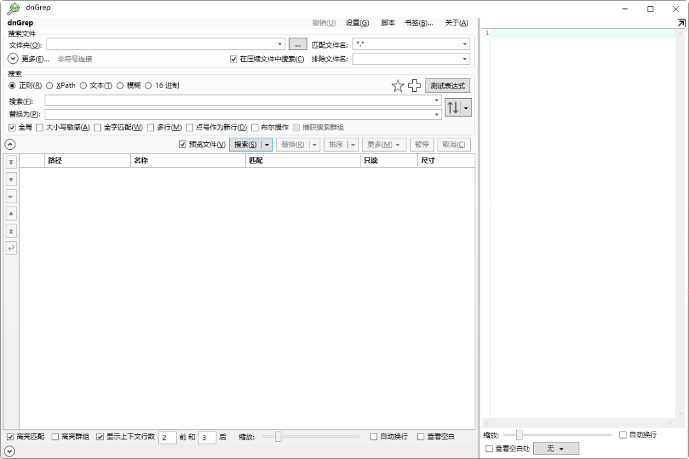Expand 更多(E)... folder options arrow
This screenshot has width=689, height=459.
[x=13, y=59]
